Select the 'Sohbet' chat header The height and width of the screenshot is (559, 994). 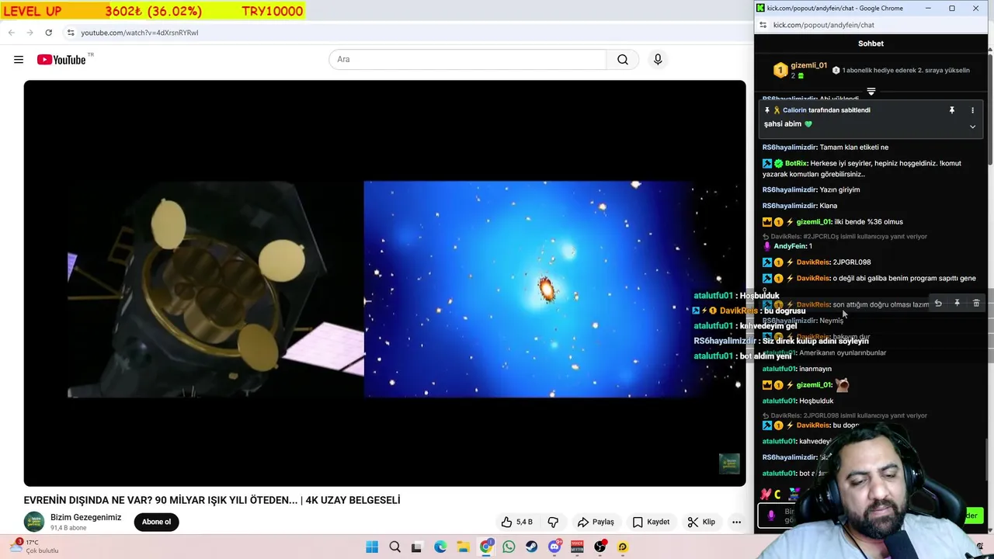(871, 43)
